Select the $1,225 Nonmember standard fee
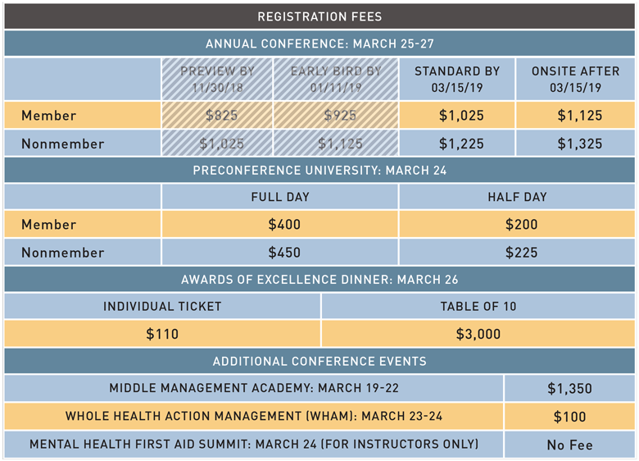 point(456,144)
